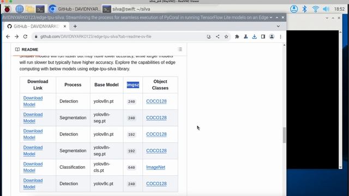Click the README heading
The height and width of the screenshot is (196, 349).
[30, 50]
